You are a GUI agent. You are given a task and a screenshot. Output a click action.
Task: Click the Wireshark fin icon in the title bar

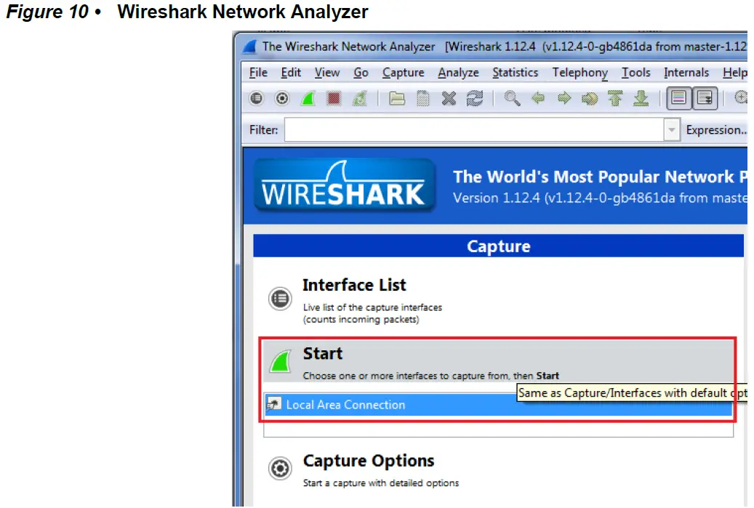tap(250, 47)
